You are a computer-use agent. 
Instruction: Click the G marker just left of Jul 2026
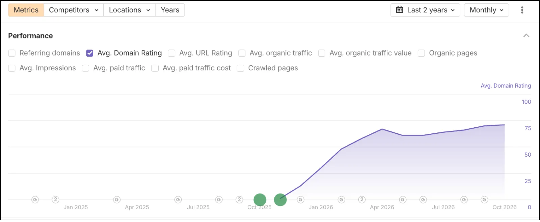(x=423, y=200)
